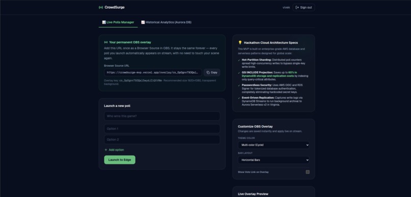
Task: Switch to the Live Polls Manager tab
Action: pos(118,22)
